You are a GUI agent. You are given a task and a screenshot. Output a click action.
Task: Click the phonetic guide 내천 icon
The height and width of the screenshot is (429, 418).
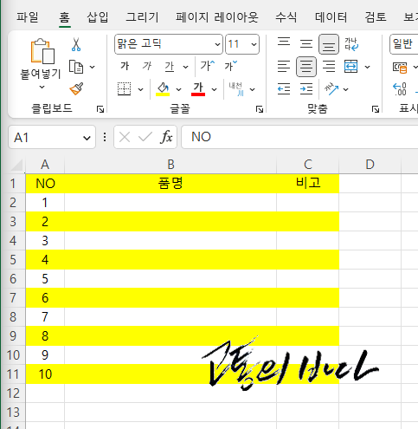236,89
